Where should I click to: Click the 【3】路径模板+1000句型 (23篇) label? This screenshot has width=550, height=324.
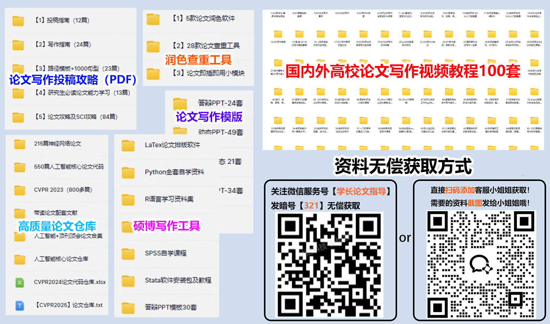tap(77, 69)
